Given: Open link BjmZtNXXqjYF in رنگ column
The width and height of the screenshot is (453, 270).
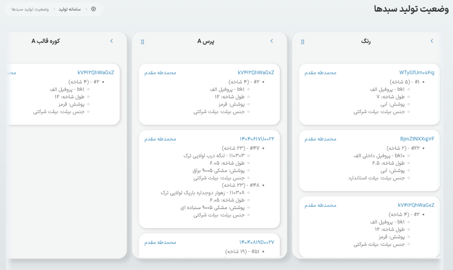Looking at the screenshot, I should tap(416, 138).
